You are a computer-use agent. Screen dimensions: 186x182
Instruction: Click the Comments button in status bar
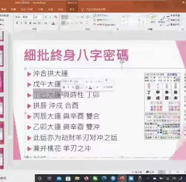(x=150, y=172)
